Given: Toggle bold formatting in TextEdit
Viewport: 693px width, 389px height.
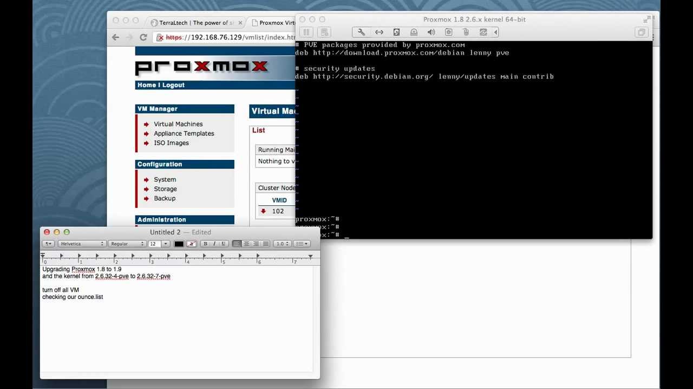Looking at the screenshot, I should tap(205, 244).
